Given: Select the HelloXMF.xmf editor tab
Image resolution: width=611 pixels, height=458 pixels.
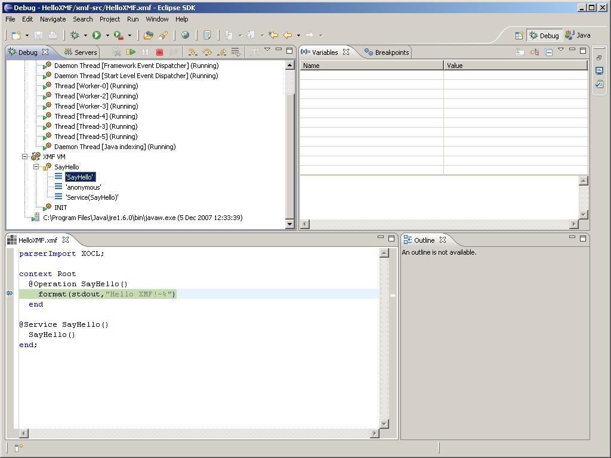Looking at the screenshot, I should (38, 240).
